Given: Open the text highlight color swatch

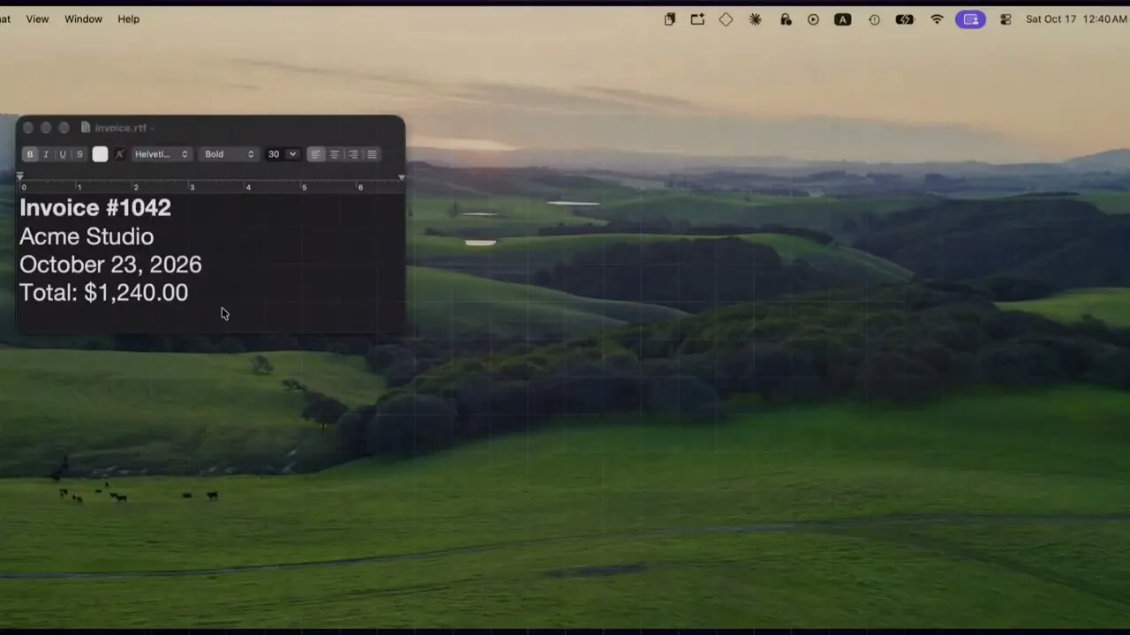Looking at the screenshot, I should (119, 154).
